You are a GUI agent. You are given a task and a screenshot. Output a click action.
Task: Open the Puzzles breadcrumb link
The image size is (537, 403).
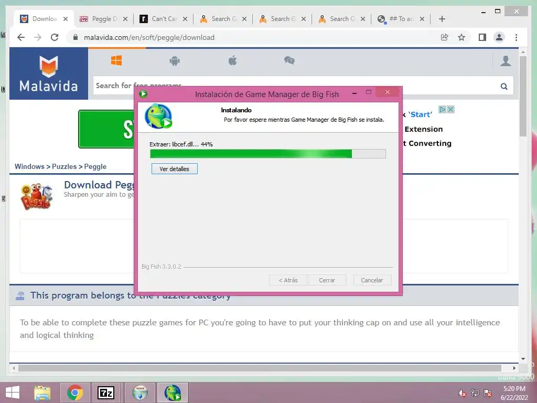[x=64, y=166]
